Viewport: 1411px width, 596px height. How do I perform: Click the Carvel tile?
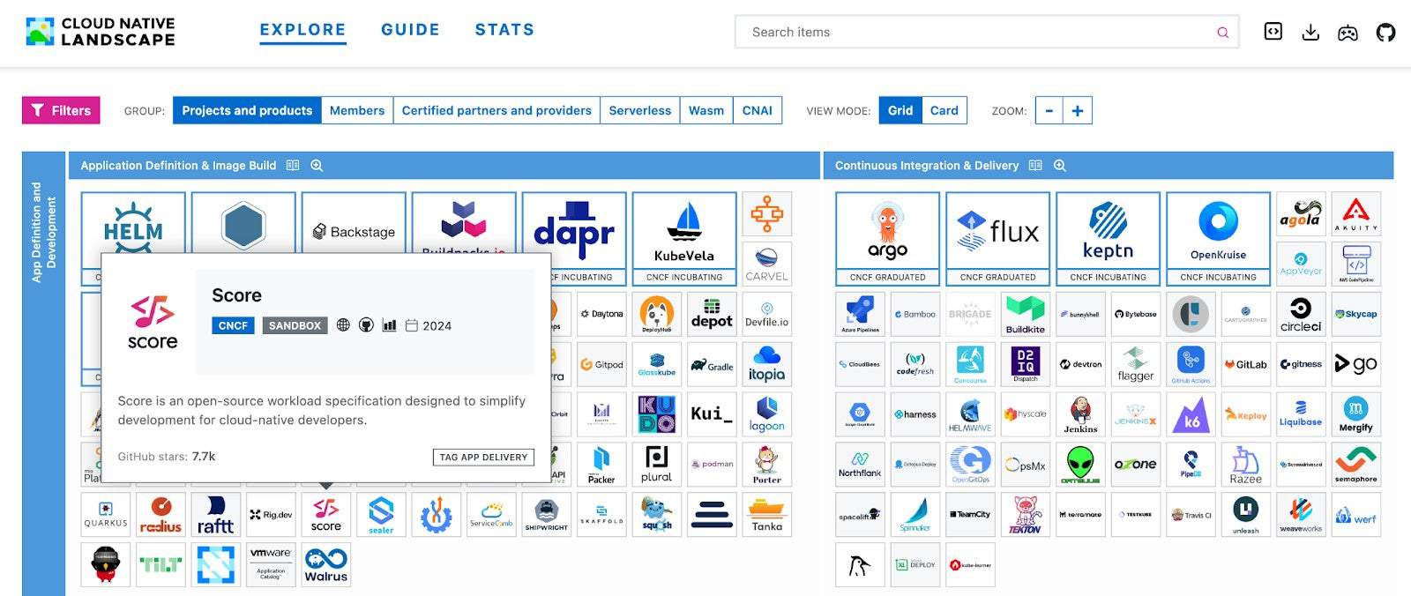coord(767,264)
